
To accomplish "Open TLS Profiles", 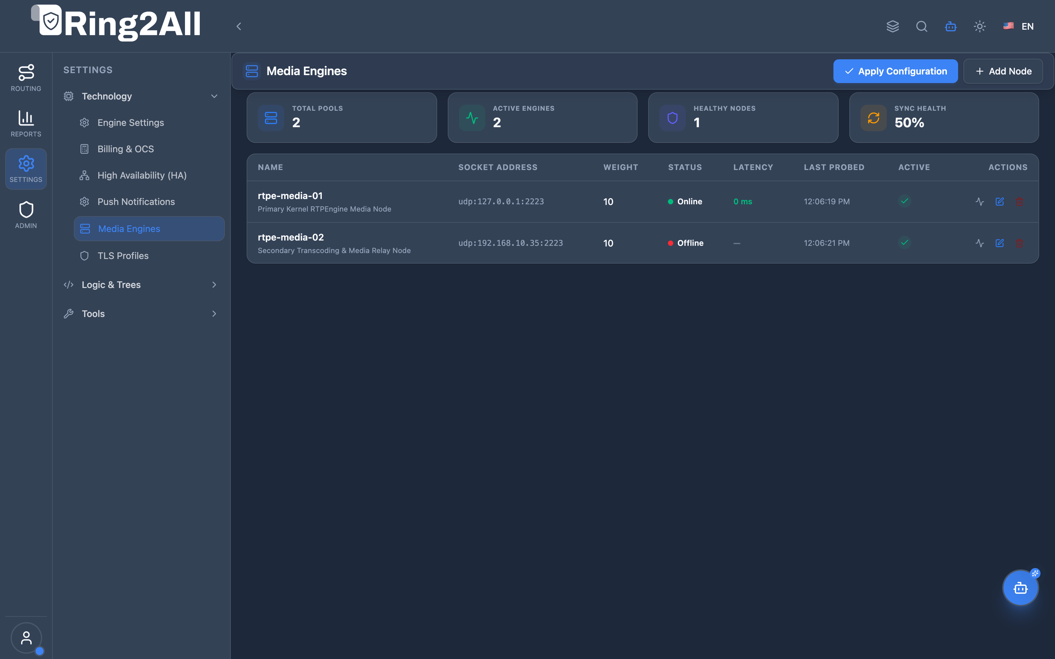I will point(150,255).
